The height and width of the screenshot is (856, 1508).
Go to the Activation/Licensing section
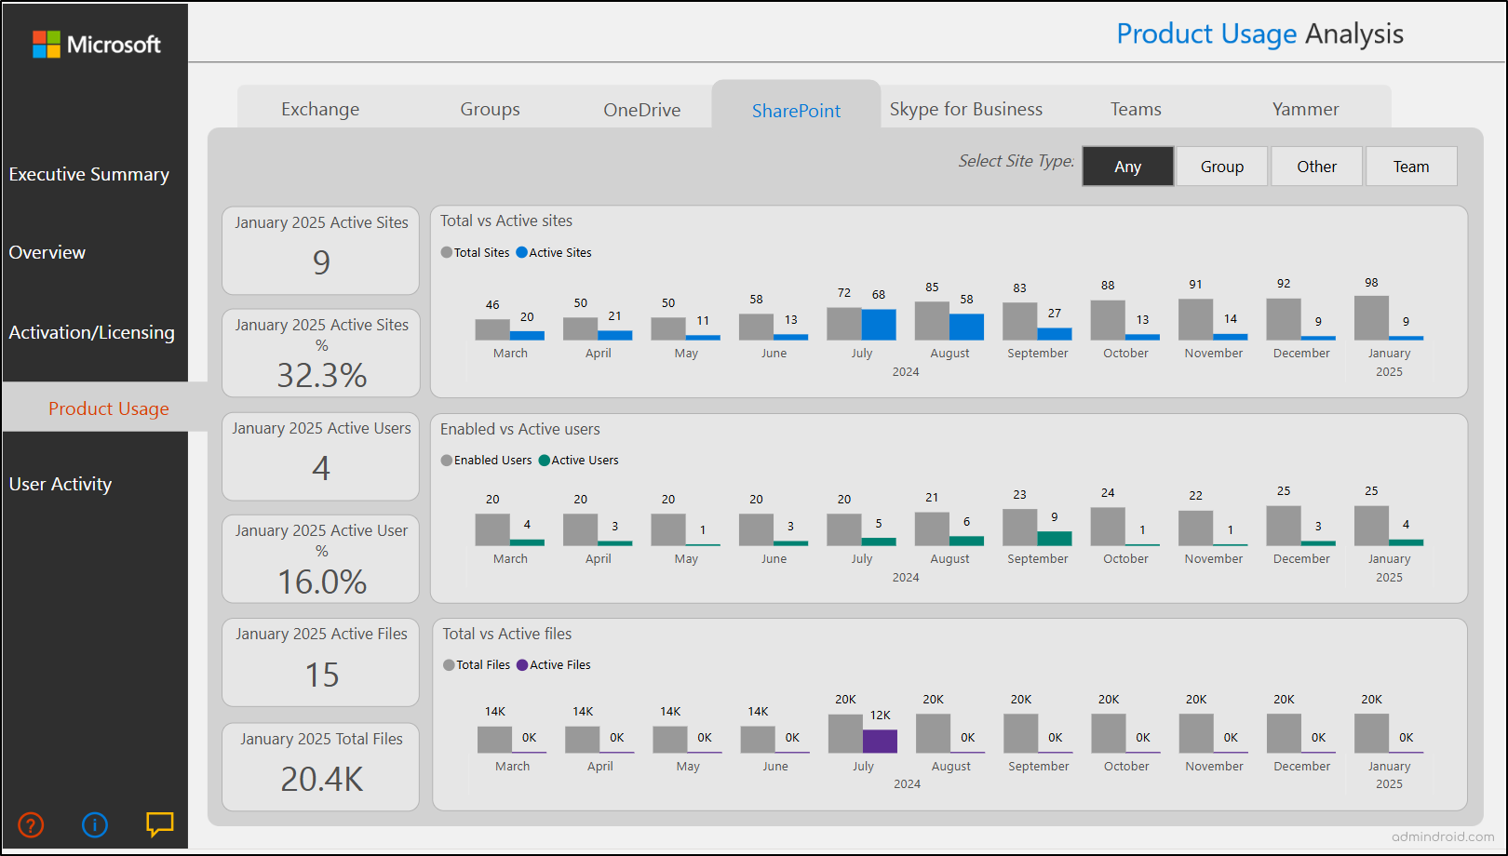[91, 332]
